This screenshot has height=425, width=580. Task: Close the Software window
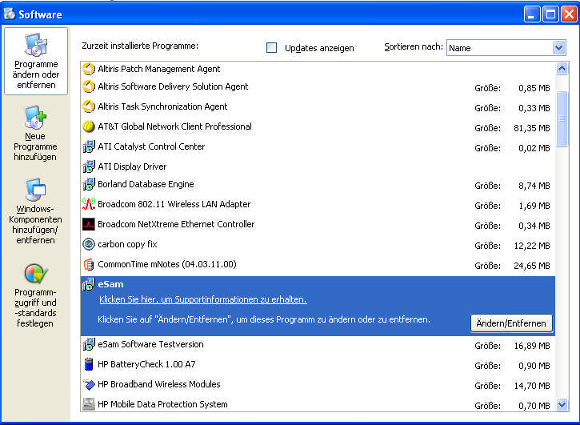pos(569,14)
